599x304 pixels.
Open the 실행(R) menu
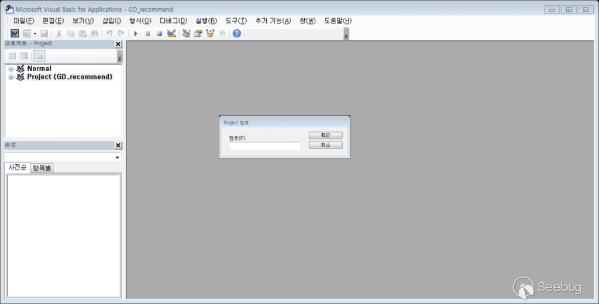(x=206, y=21)
